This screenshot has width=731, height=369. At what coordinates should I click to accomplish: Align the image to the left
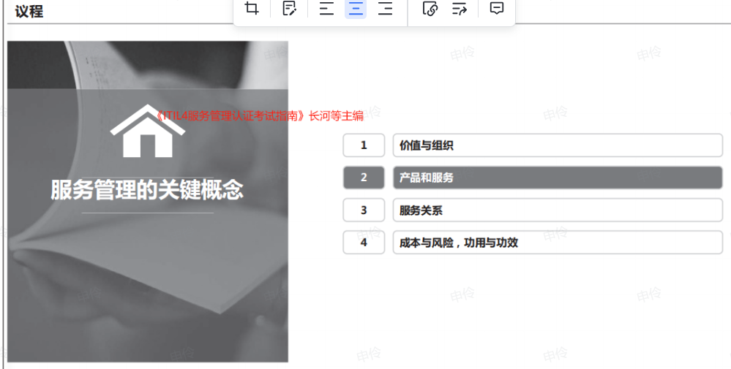326,8
